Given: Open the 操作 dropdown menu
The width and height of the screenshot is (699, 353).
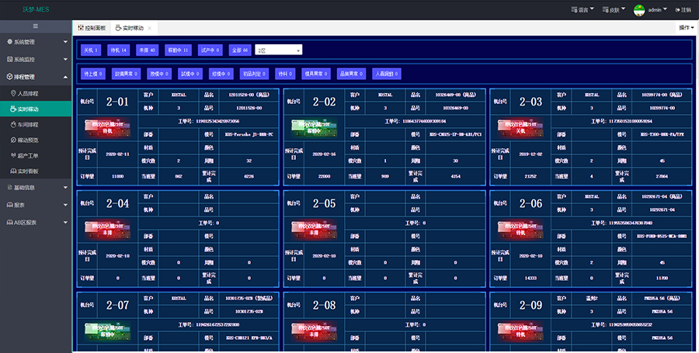Looking at the screenshot, I should coord(687,27).
